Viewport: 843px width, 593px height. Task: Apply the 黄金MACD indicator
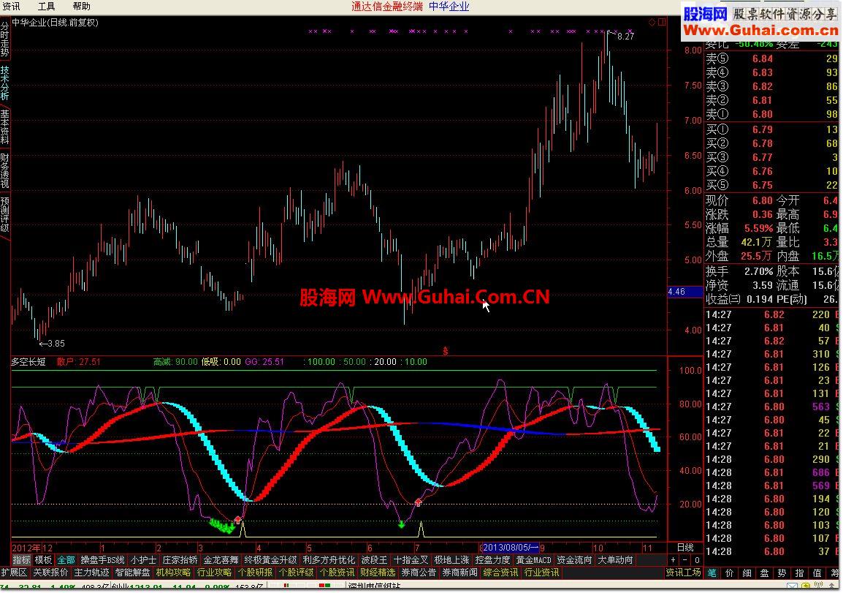point(534,560)
